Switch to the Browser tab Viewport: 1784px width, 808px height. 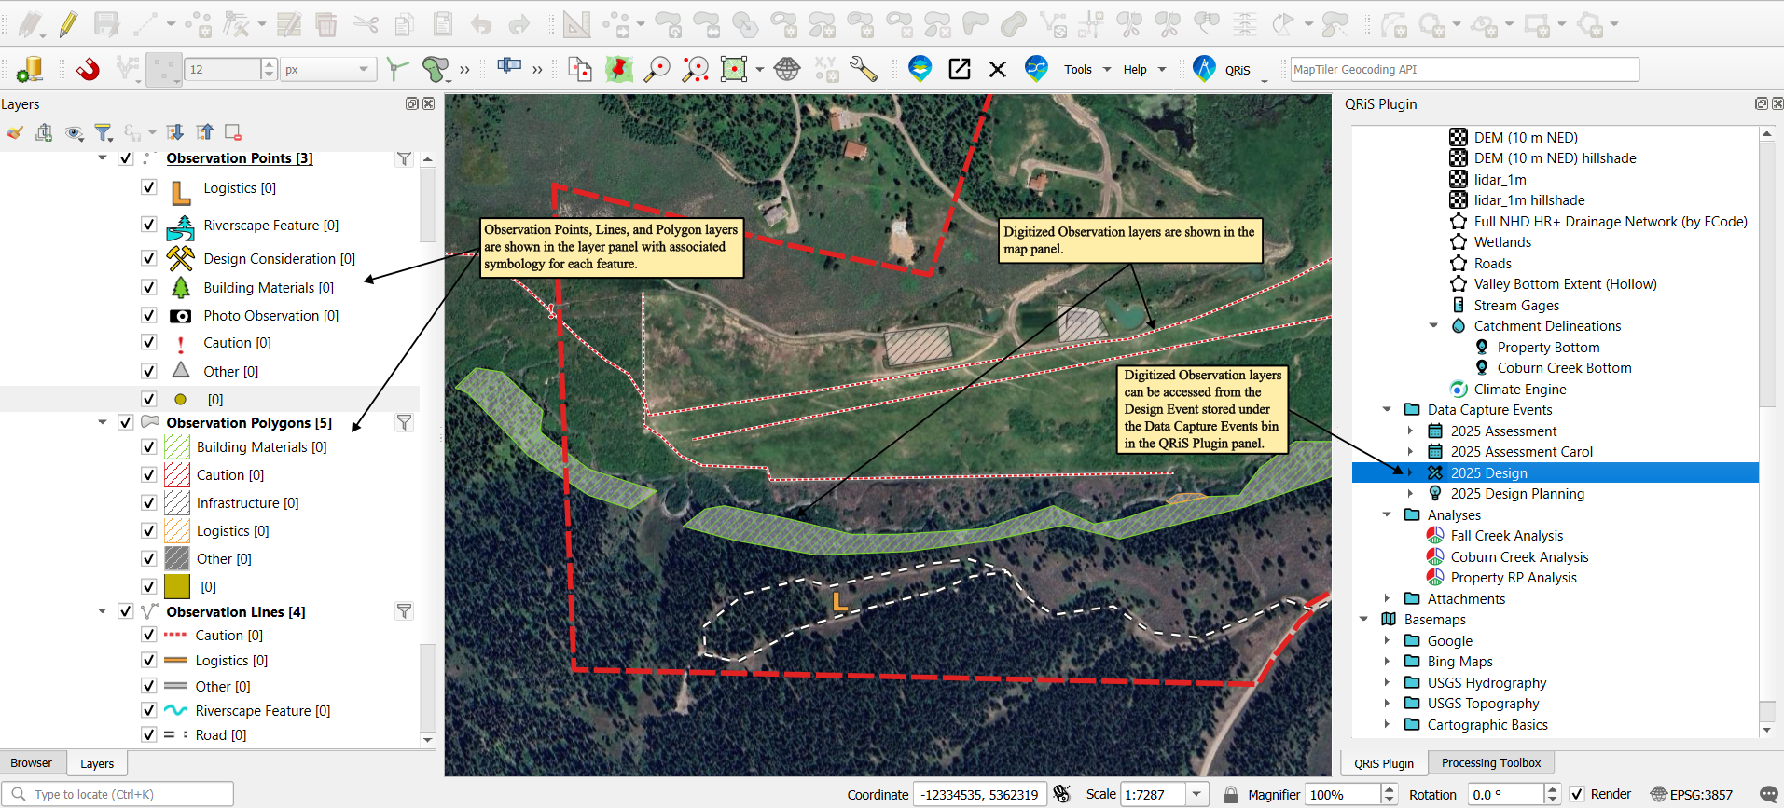[x=32, y=762]
